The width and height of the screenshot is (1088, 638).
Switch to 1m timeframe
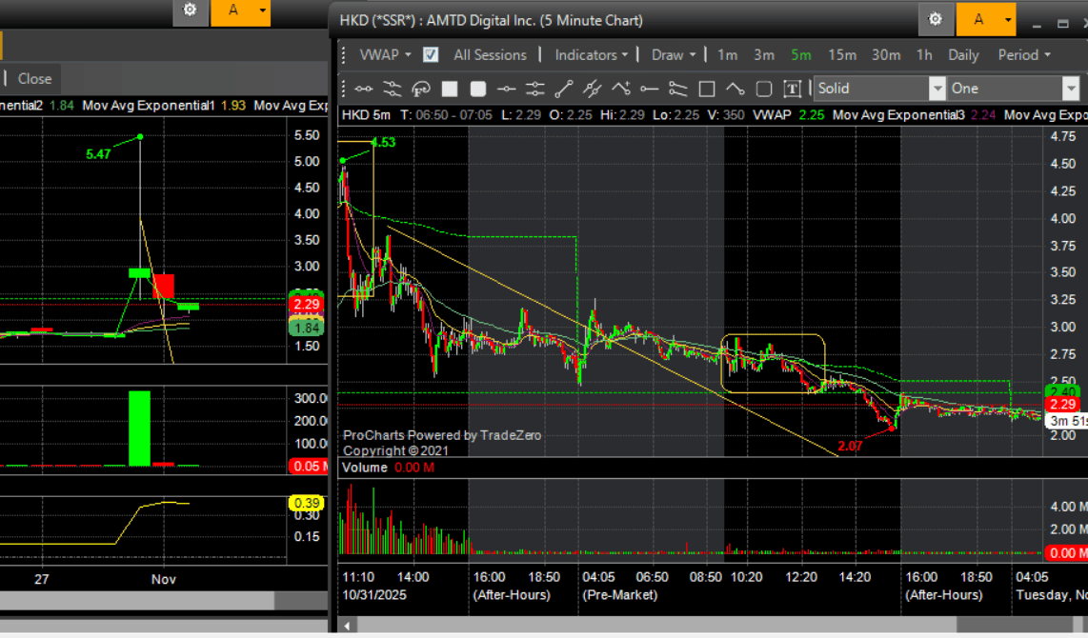pyautogui.click(x=727, y=55)
